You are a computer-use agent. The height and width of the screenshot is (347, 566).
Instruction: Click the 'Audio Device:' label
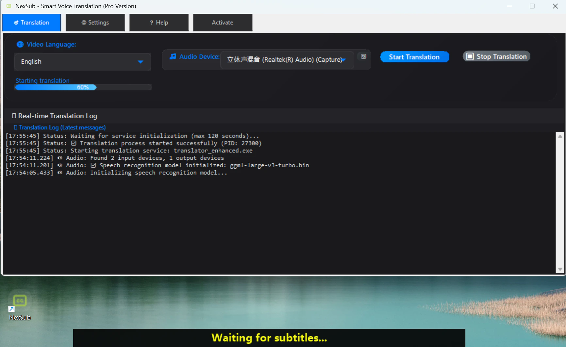click(x=199, y=57)
